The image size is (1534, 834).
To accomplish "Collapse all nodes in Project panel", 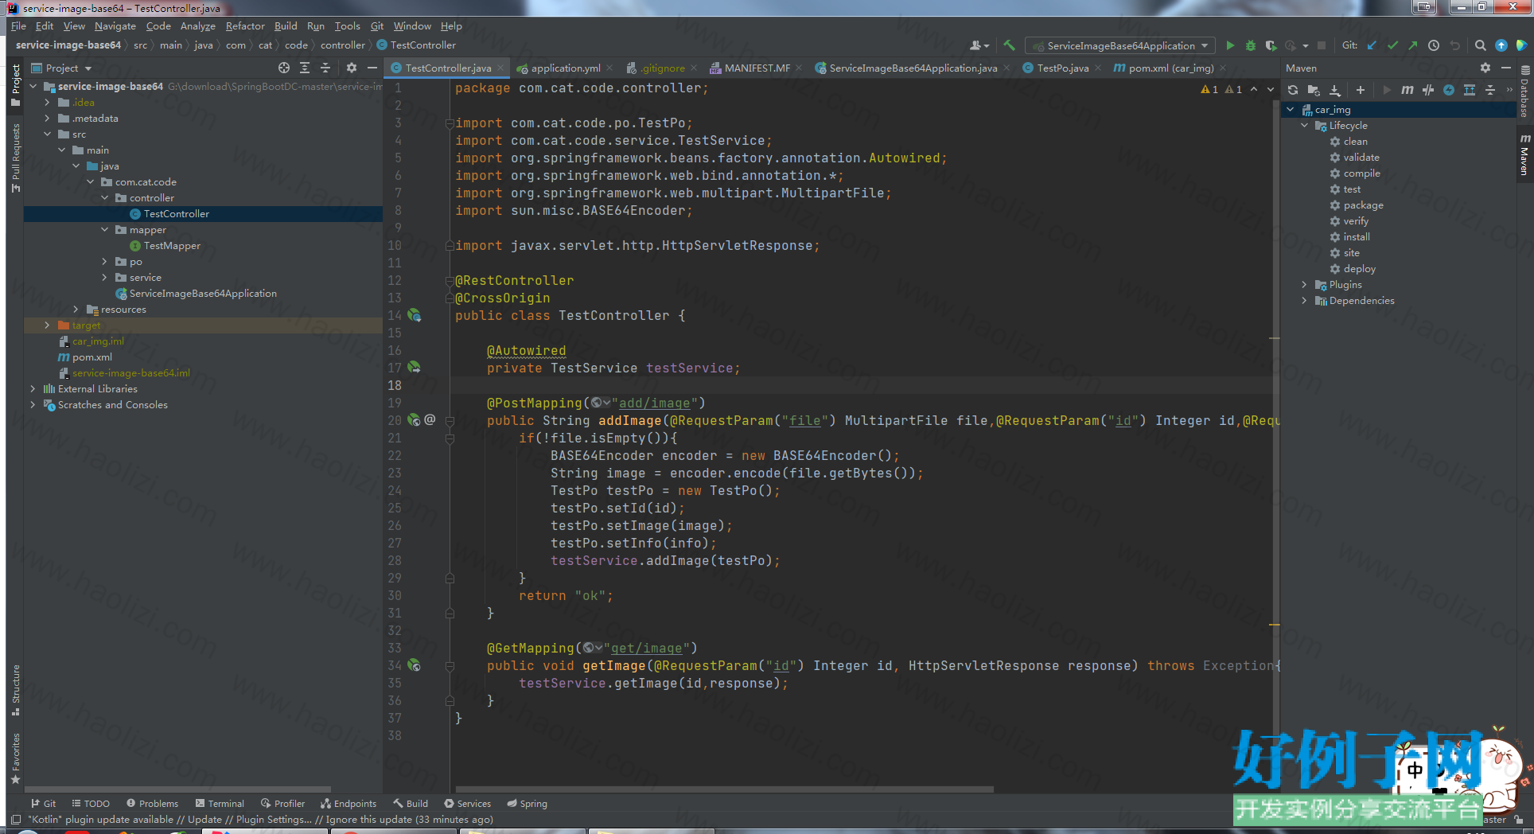I will point(325,68).
